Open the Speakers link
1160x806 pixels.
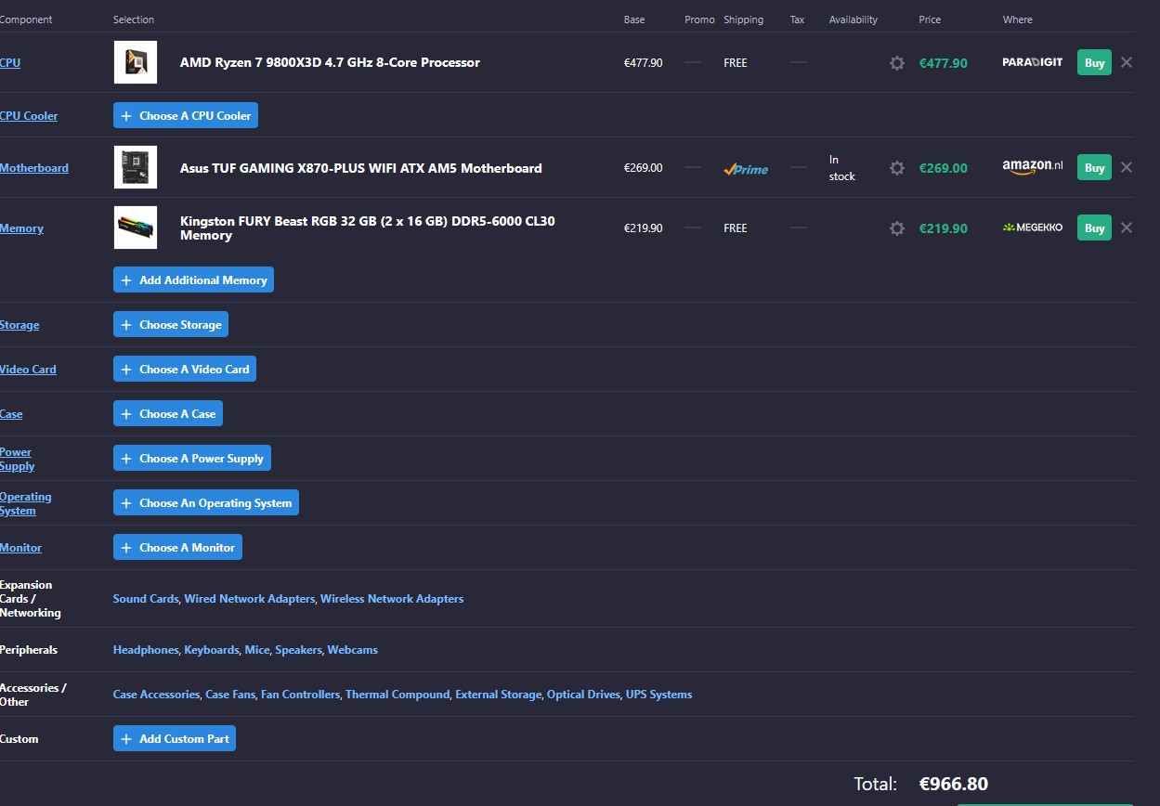point(298,650)
